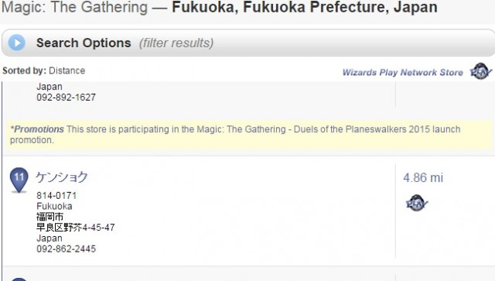Viewport: 495px width, 281px height.
Task: Click the 4.86 mi distance link
Action: click(423, 177)
